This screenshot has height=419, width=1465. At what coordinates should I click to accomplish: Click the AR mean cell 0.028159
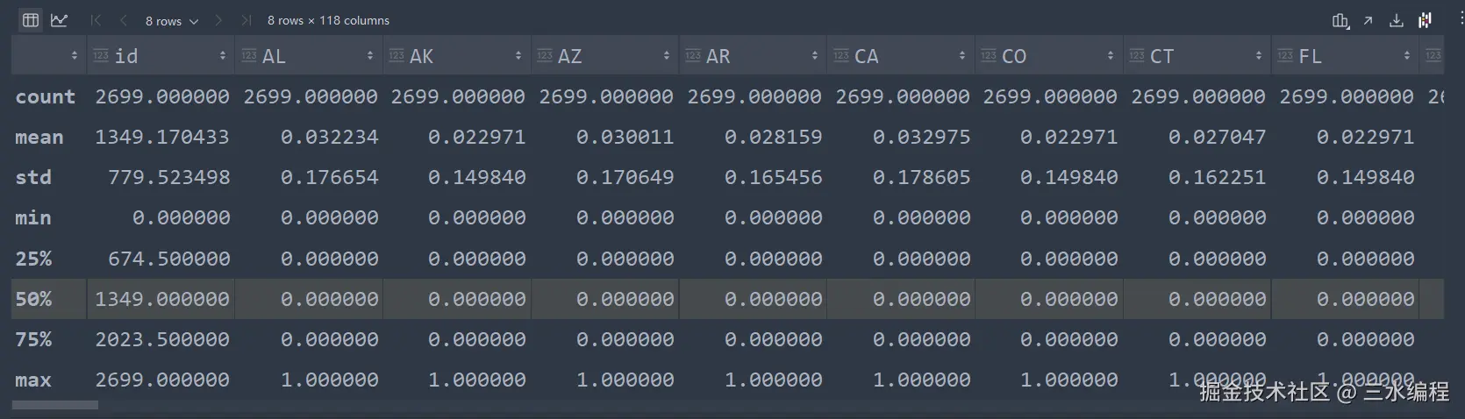tap(774, 138)
